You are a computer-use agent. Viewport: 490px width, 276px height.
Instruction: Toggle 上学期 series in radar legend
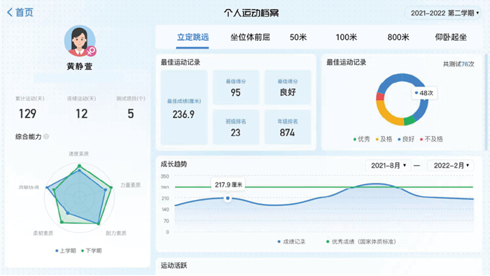[66, 251]
